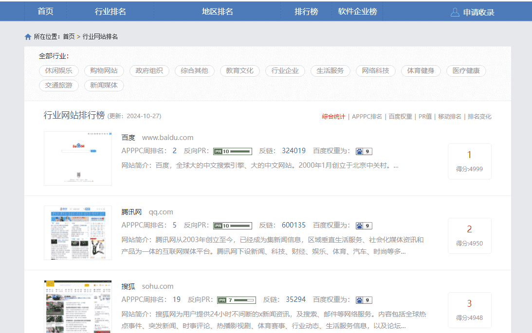The width and height of the screenshot is (532, 333).
Task: Select the 综合统计 sort tab
Action: [333, 117]
